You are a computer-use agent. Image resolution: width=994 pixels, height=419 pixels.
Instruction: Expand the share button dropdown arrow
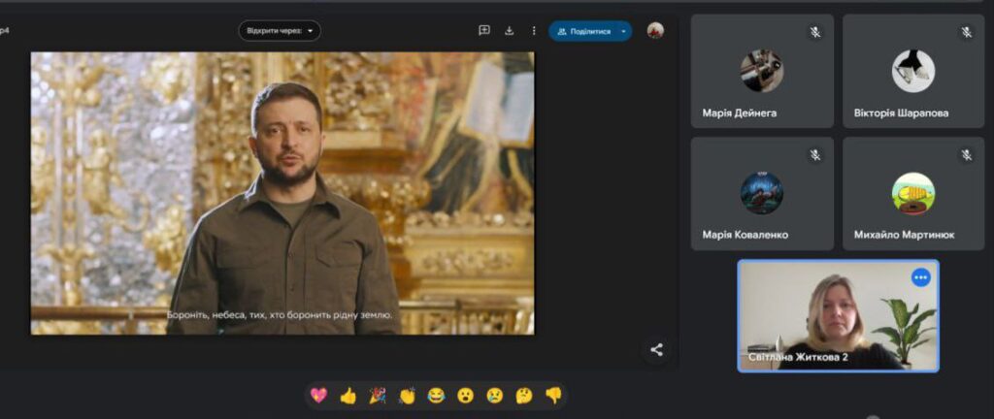[624, 31]
